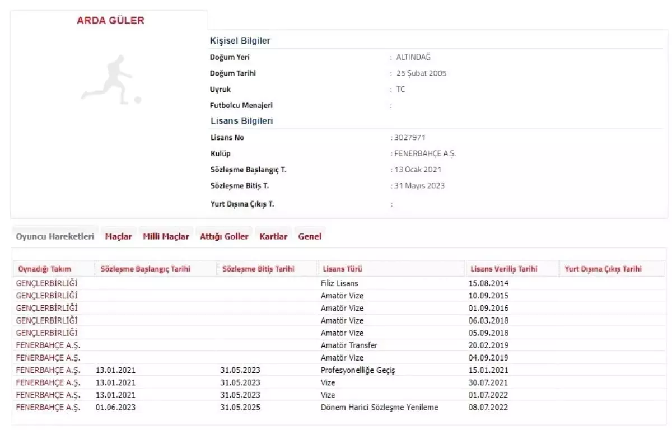Viewport: 672px width, 430px height.
Task: Switch to the Genel tab
Action: (x=310, y=236)
